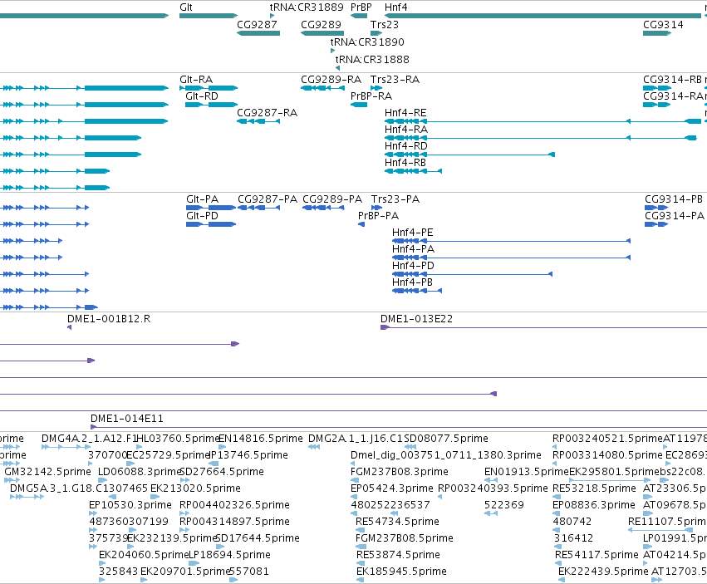Click EST EP08836.3prime
707x584 pixels.
click(594, 505)
